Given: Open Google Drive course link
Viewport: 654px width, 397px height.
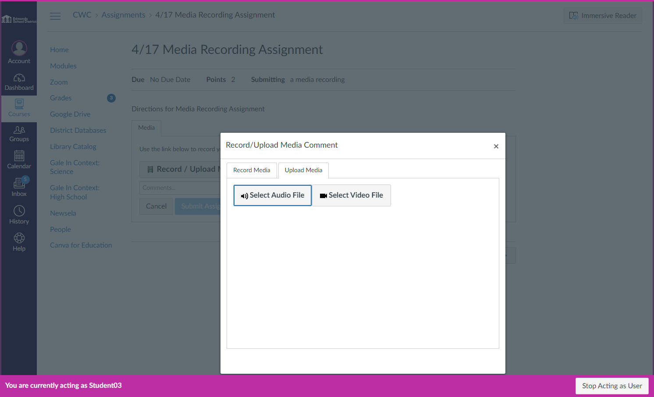Looking at the screenshot, I should pyautogui.click(x=70, y=114).
